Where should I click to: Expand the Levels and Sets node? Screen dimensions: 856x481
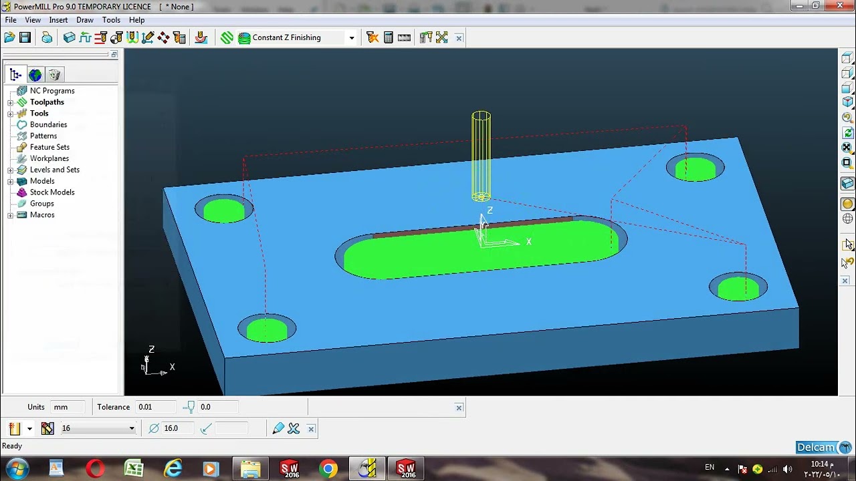click(10, 170)
